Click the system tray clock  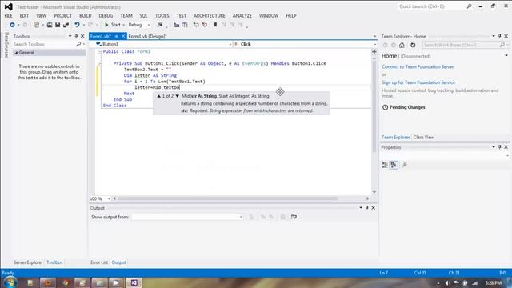(x=493, y=282)
